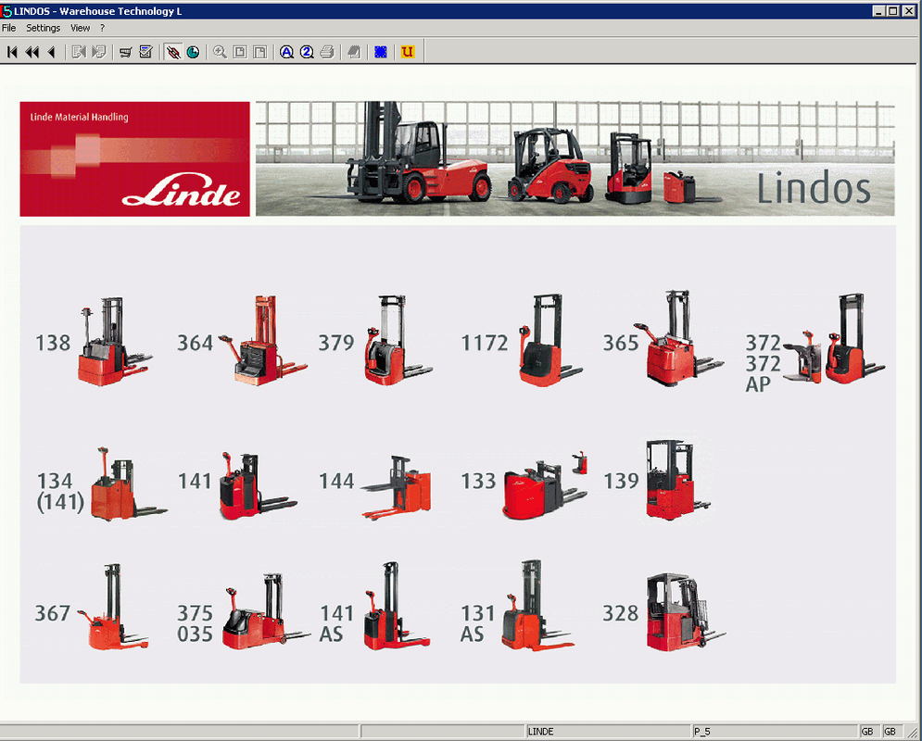Screen dimensions: 922x741
Task: Click the yellow 'U' toolbar icon
Action: tap(408, 52)
